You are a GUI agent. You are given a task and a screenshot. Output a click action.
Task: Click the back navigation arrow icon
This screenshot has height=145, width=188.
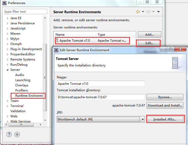(138, 12)
